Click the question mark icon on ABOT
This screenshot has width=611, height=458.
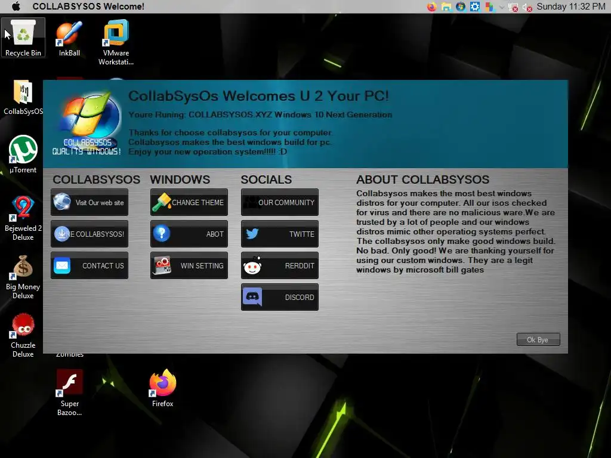(x=161, y=233)
